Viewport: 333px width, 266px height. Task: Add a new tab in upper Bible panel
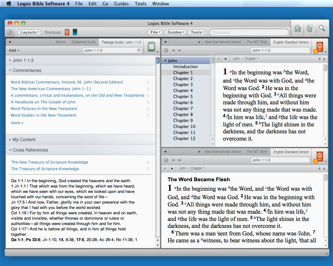point(199,42)
